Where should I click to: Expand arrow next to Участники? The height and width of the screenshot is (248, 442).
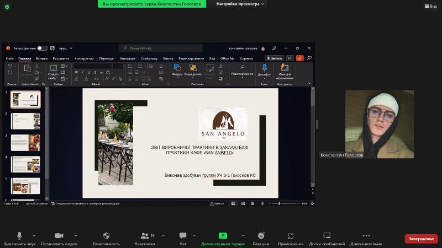click(163, 236)
